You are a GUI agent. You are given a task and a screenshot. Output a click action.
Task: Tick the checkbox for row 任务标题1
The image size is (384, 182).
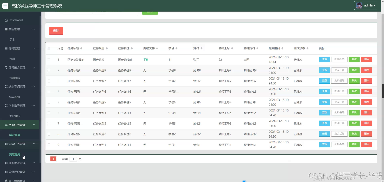(49, 145)
